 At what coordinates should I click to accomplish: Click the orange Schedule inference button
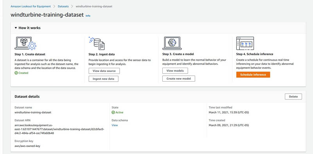[253, 75]
